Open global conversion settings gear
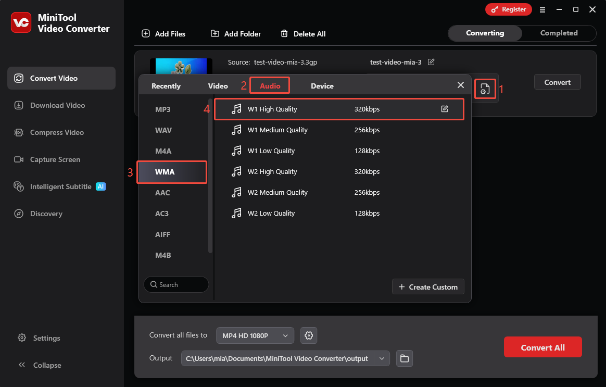606x387 pixels. pos(309,335)
